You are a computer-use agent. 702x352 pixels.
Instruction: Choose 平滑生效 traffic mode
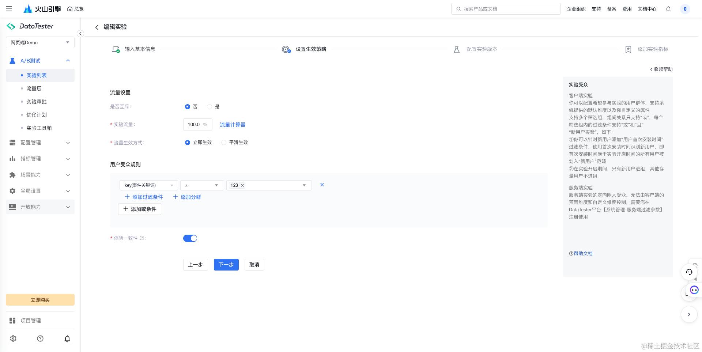(224, 143)
